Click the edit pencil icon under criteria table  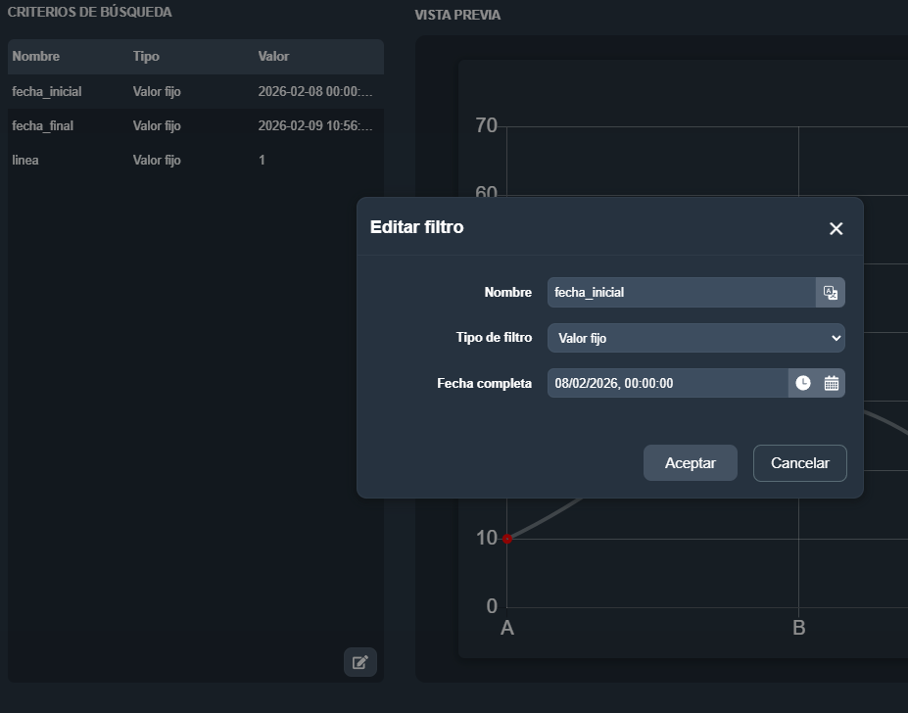coord(359,662)
